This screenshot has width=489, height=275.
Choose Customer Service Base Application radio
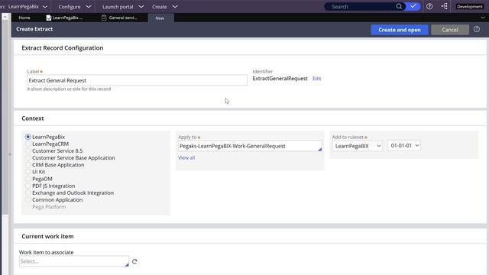(x=28, y=158)
